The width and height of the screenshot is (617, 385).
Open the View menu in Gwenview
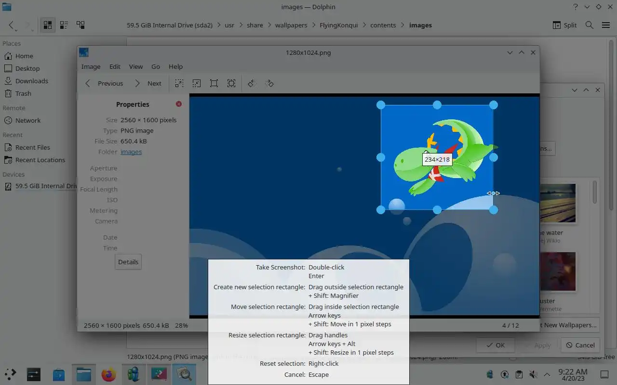pos(136,66)
